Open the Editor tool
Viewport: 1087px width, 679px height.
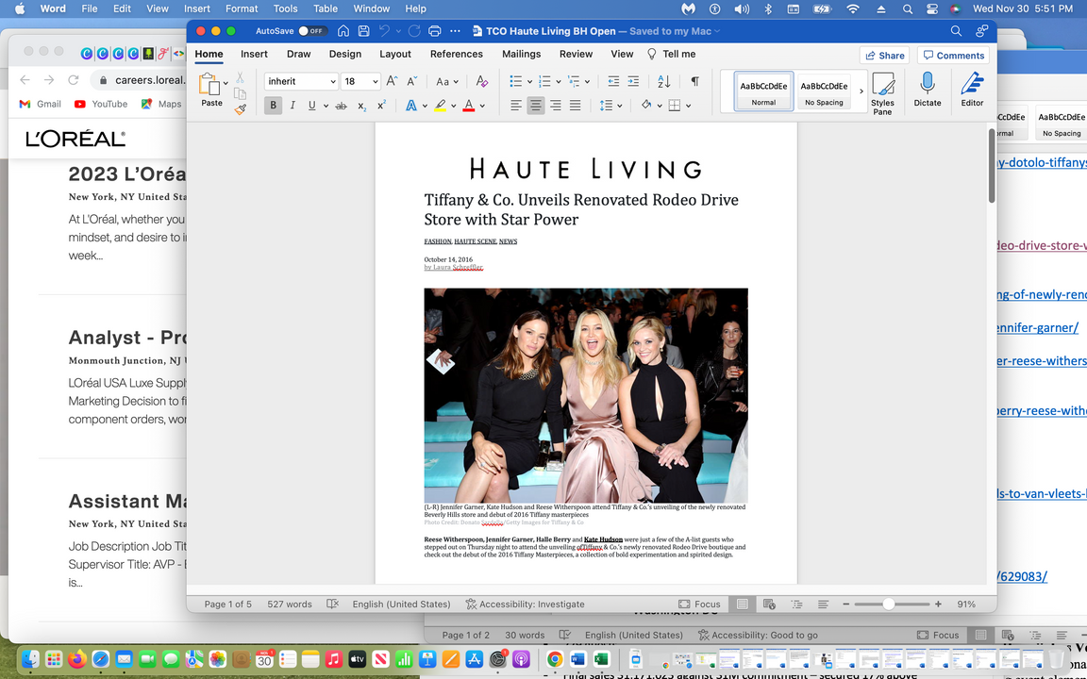972,90
